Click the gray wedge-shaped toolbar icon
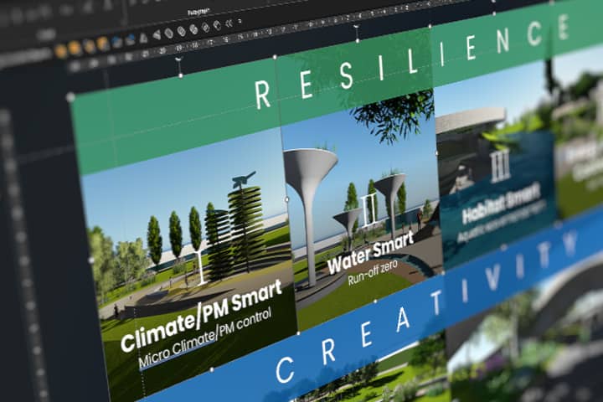 tap(157, 35)
